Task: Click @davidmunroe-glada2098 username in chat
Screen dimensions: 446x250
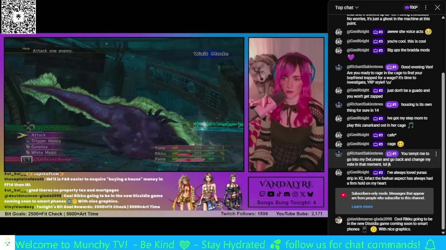Action: pyautogui.click(x=369, y=219)
